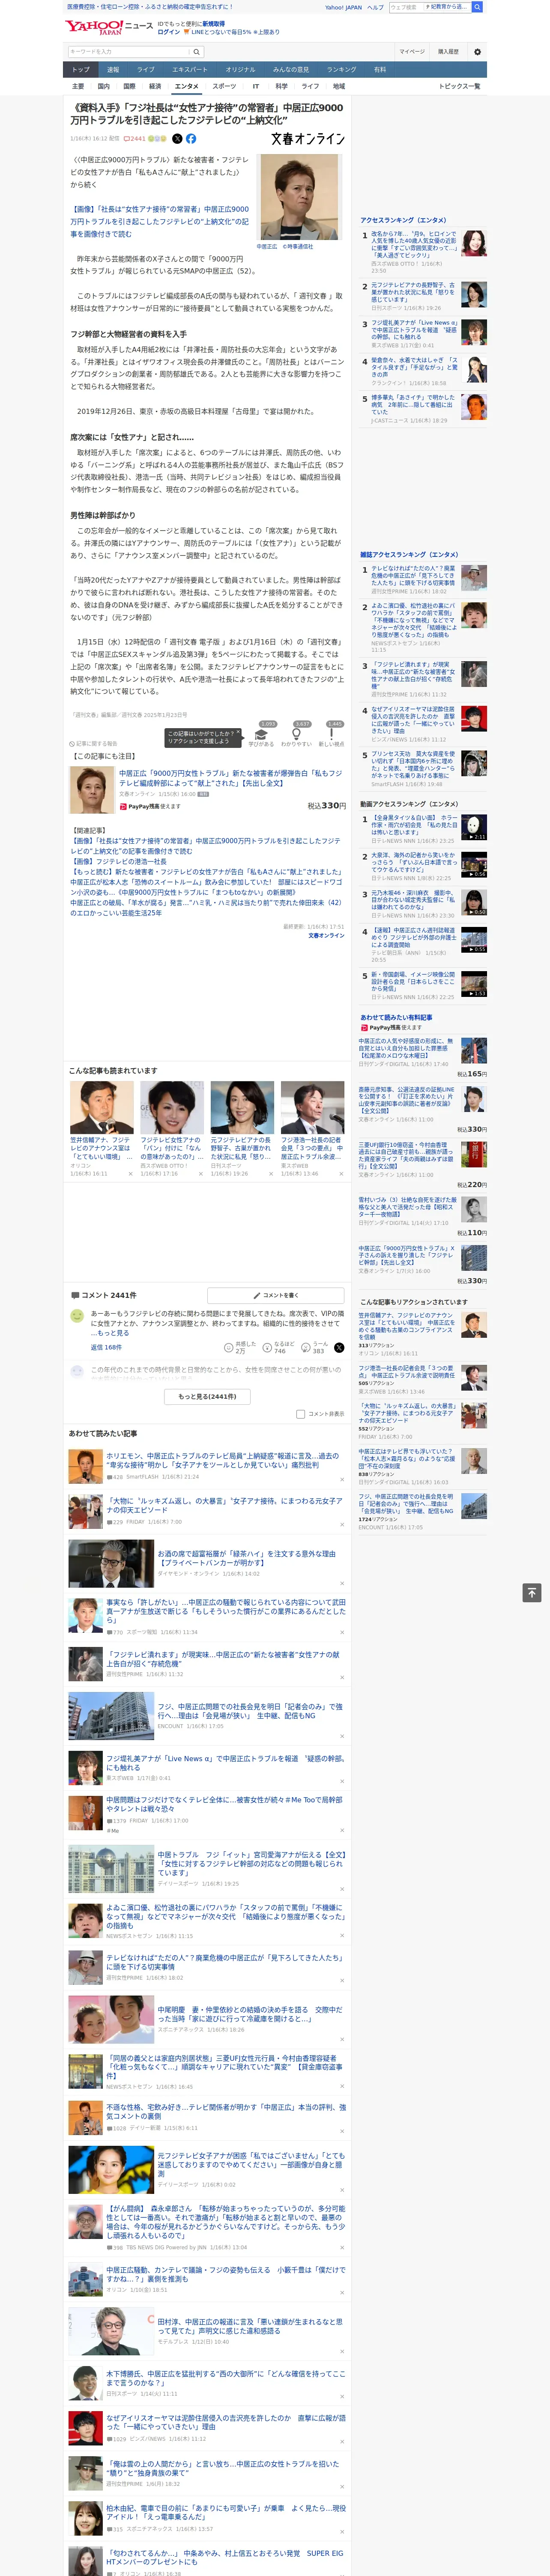Viewport: 550px width, 2576px height.
Task: Open the みんなの意見 tab
Action: (x=291, y=69)
